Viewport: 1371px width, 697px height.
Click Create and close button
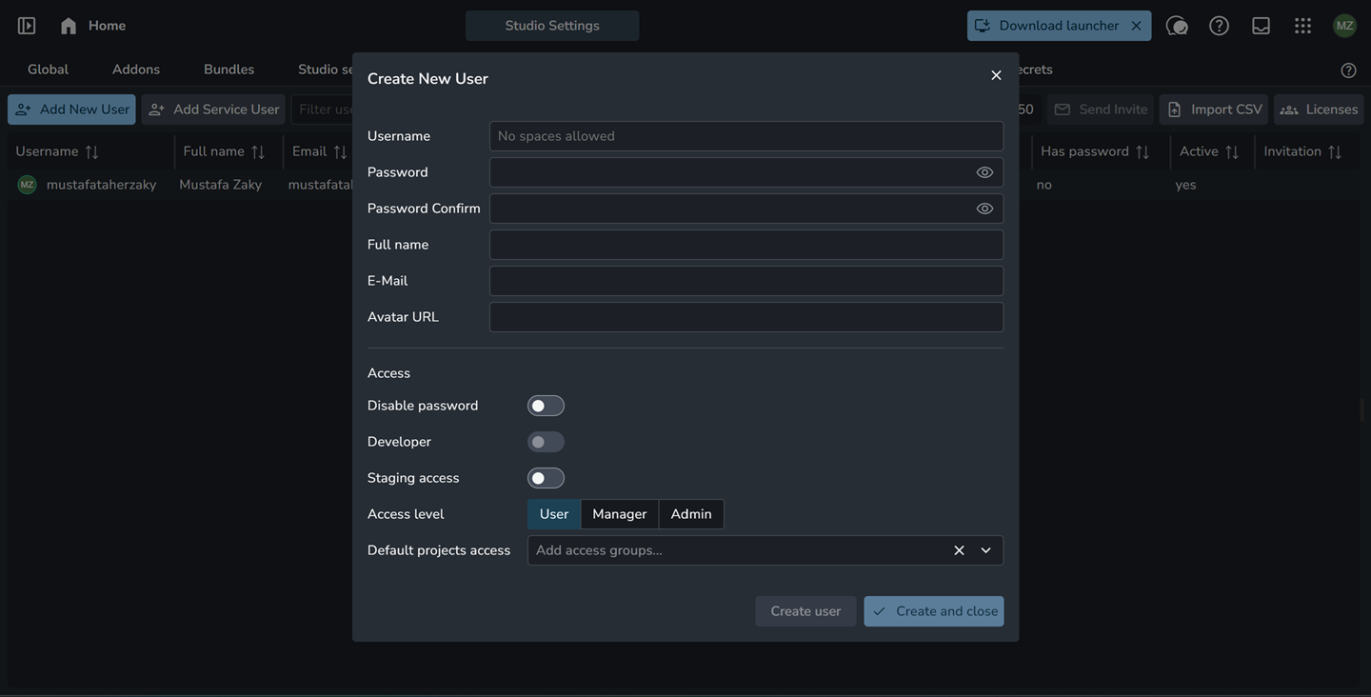[x=934, y=611]
